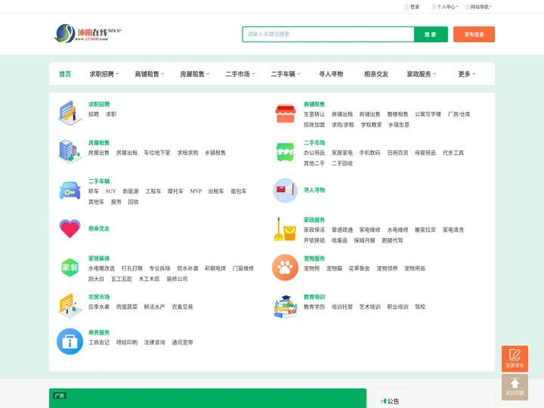
Task: Focus the keyword search input field
Action: [x=328, y=34]
